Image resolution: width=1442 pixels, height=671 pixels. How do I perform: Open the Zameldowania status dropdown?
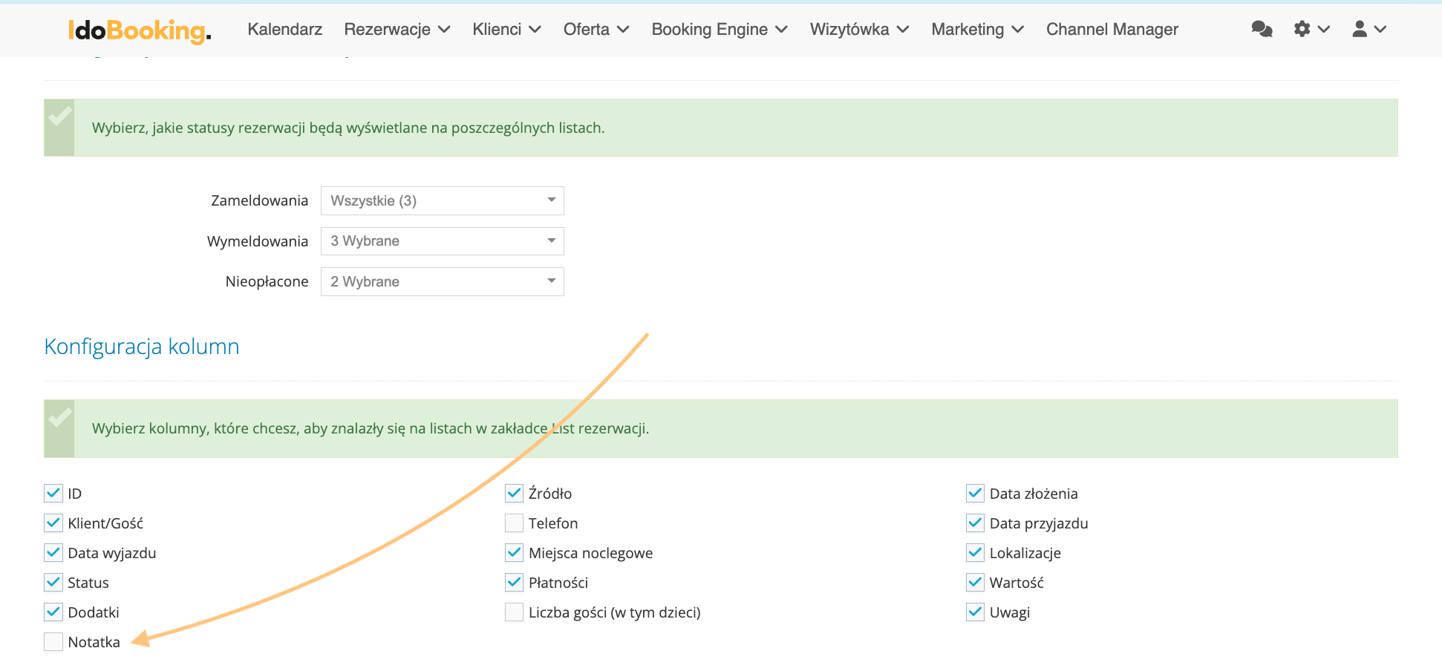coord(442,200)
